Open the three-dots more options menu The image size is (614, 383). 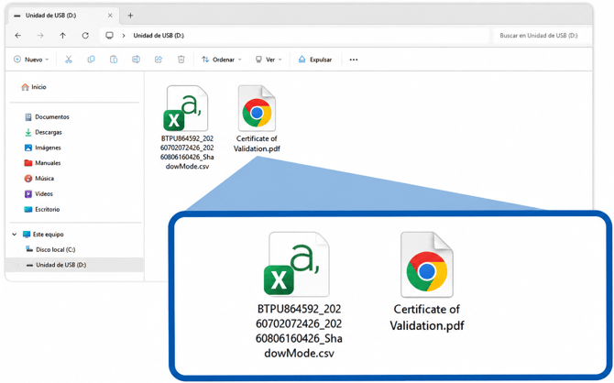354,60
